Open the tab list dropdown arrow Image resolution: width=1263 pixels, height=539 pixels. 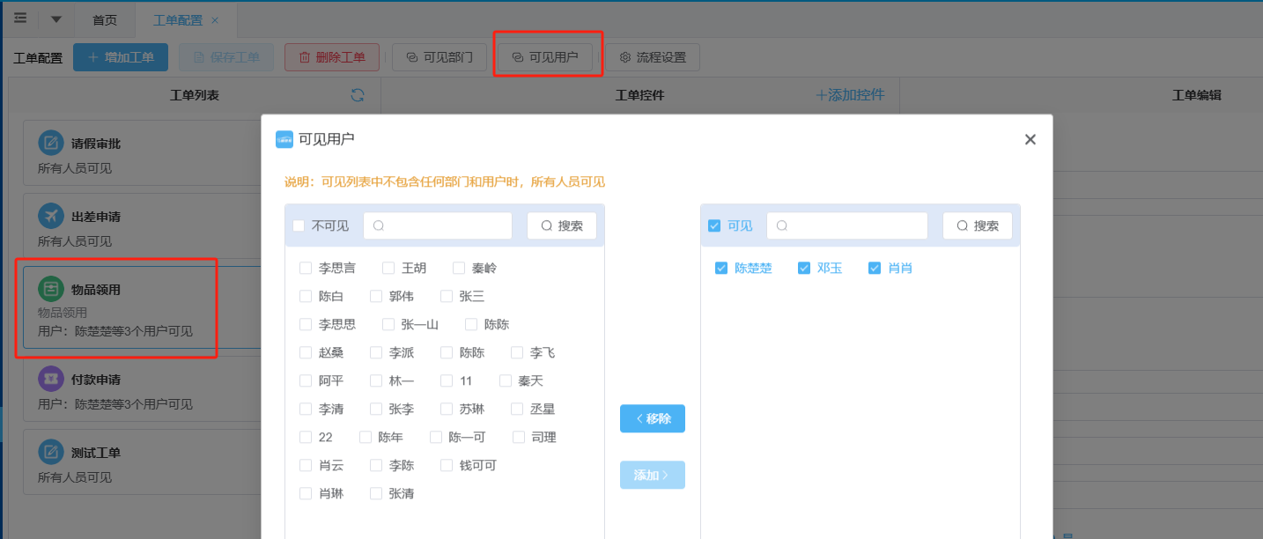[56, 19]
